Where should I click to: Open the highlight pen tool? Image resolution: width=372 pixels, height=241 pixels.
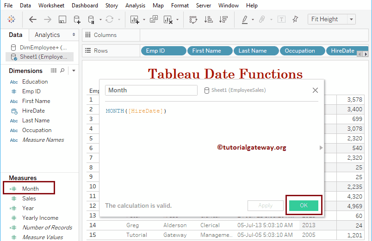pyautogui.click(x=245, y=19)
